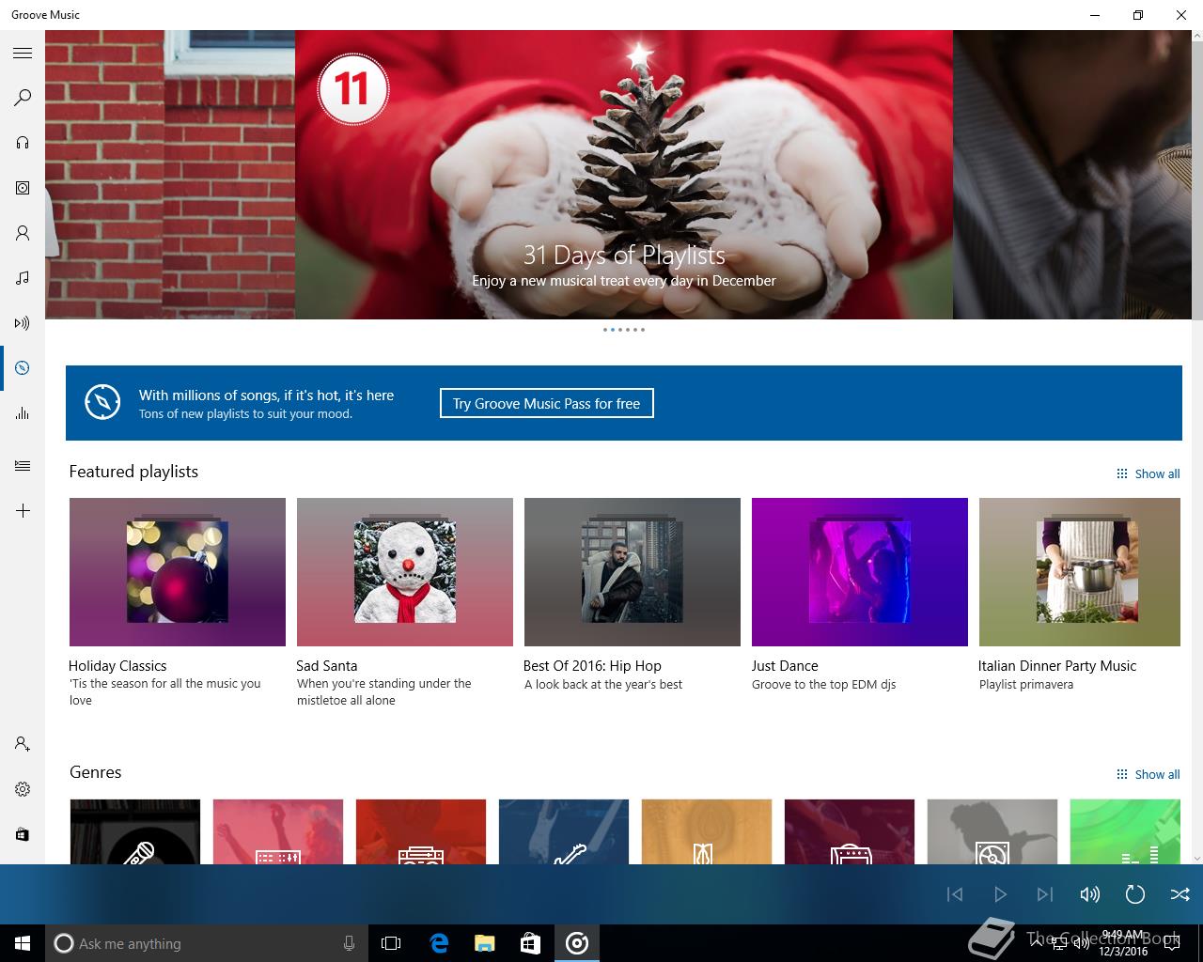
Task: Show all Featured playlists
Action: pos(1148,473)
